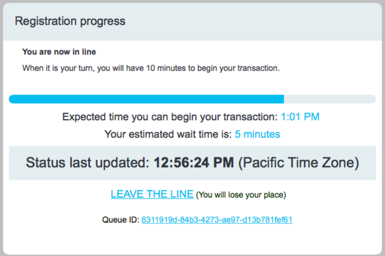Screen dimensions: 385x256
Task: Click the 10 minutes transaction notice text
Action: (151, 68)
